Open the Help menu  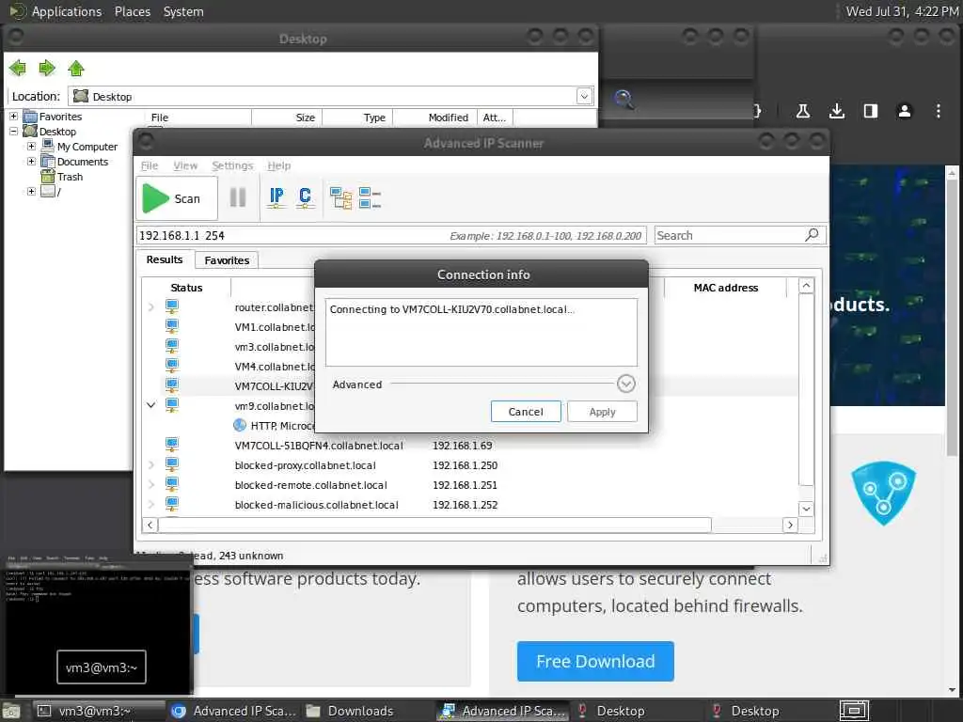(278, 165)
